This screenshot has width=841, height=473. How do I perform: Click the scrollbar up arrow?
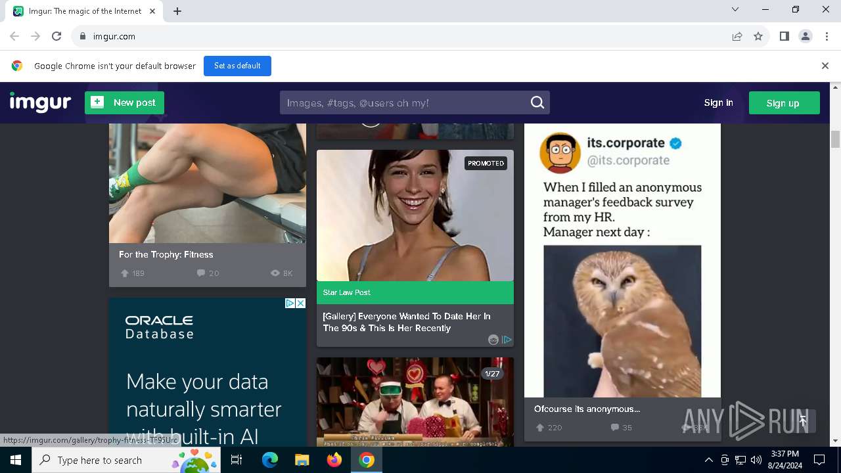(835, 87)
